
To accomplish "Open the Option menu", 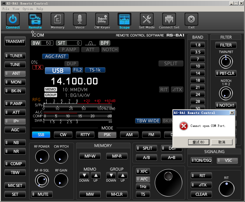I will coord(28,9).
